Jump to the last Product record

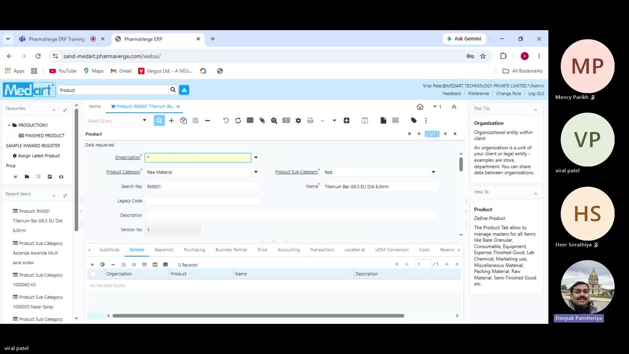click(455, 134)
